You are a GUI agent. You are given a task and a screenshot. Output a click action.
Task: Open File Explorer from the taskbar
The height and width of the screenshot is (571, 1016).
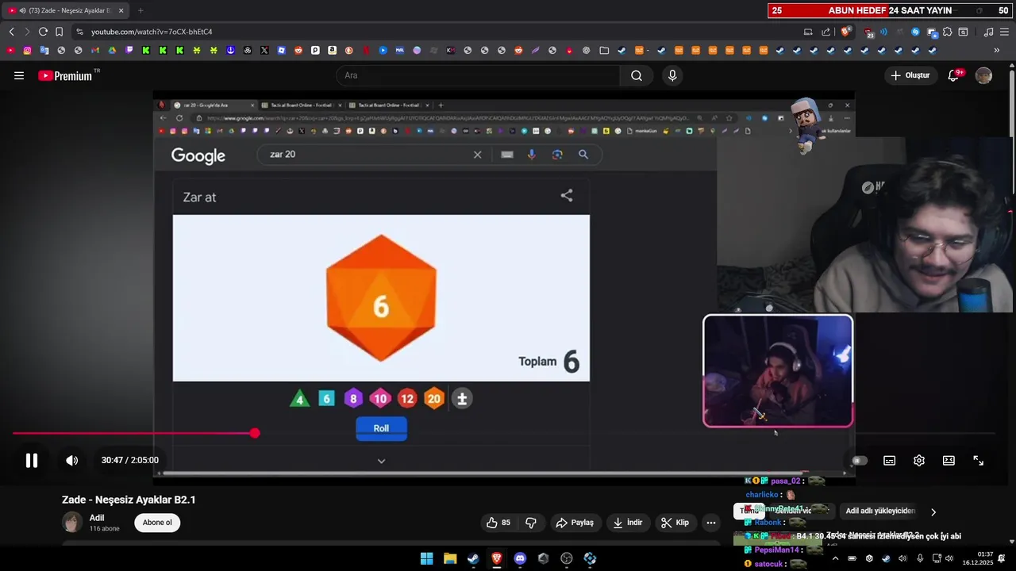[450, 558]
